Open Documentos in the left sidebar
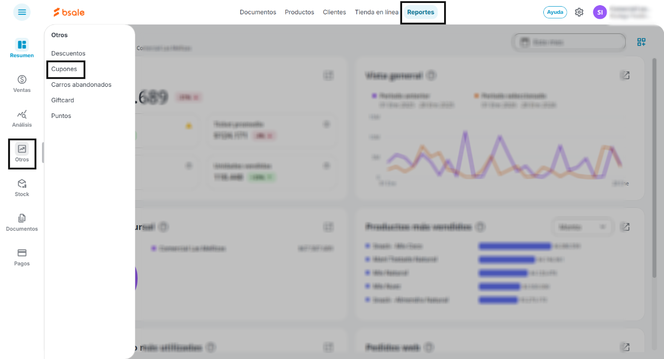The width and height of the screenshot is (664, 359). coord(22,223)
